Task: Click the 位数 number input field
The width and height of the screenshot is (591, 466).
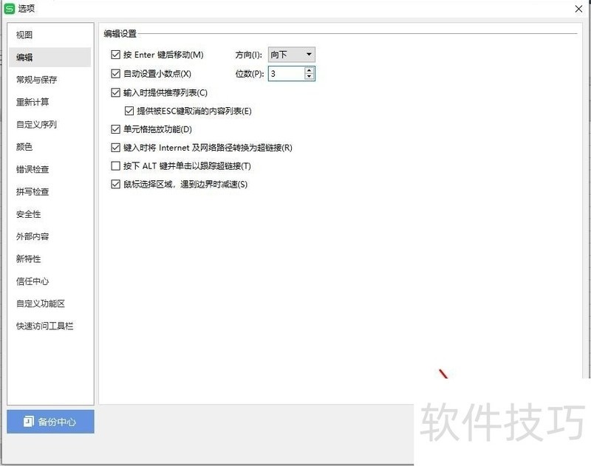Action: pos(287,73)
